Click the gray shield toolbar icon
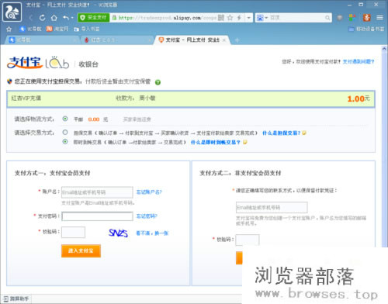Screen dimensions: 388x304 [x=340, y=18]
